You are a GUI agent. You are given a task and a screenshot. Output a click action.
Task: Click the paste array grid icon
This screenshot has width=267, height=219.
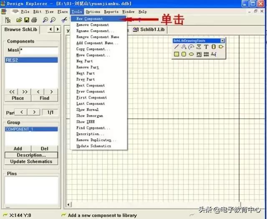point(206,54)
